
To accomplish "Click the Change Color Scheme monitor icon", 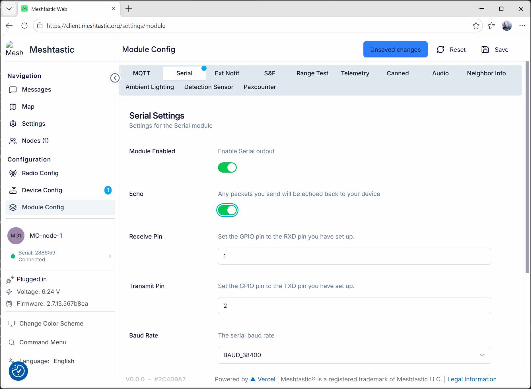I will (x=11, y=323).
